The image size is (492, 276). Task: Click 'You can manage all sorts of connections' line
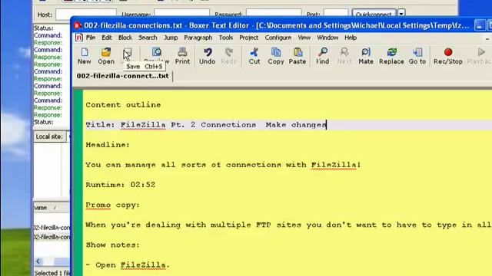[223, 165]
